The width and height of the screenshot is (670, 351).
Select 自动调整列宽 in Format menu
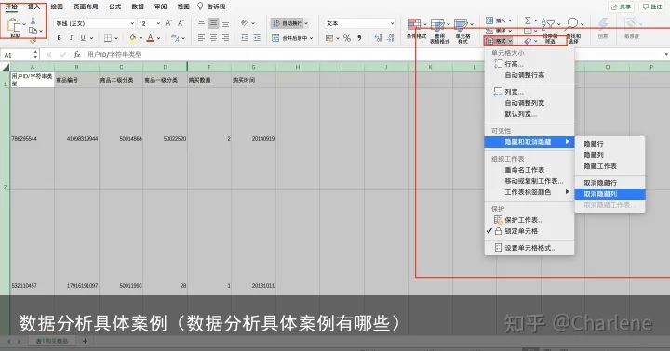[529, 103]
